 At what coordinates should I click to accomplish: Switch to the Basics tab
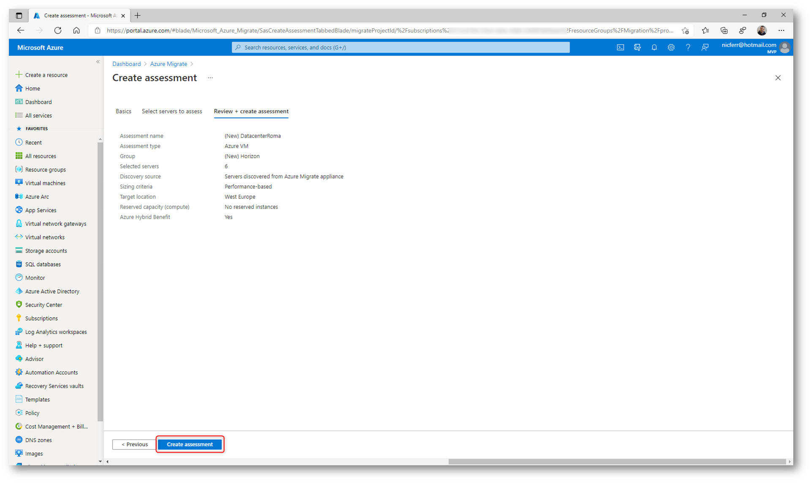(x=123, y=111)
